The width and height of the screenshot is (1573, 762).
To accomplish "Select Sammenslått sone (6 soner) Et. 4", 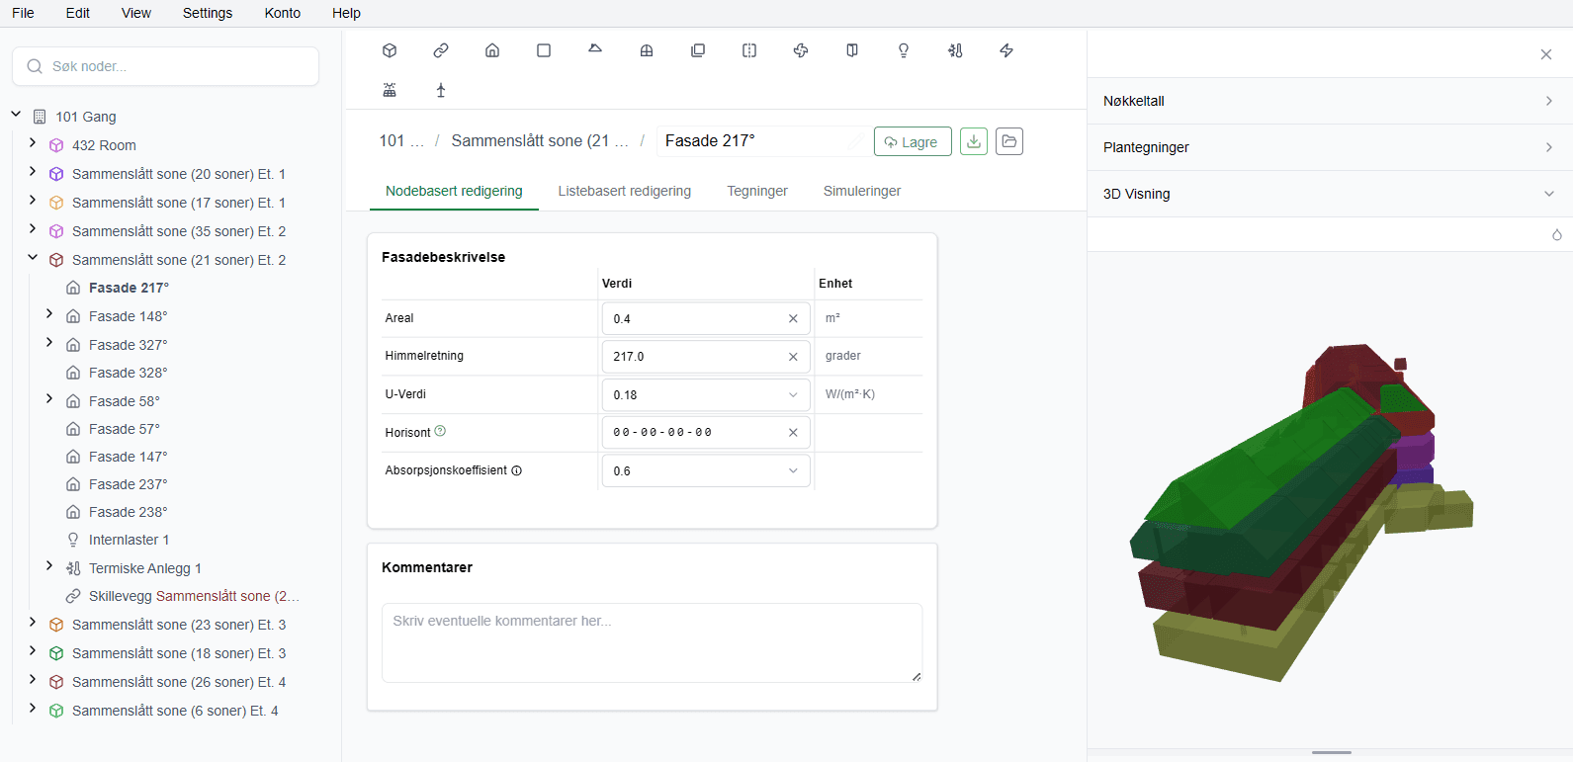I will 175,711.
